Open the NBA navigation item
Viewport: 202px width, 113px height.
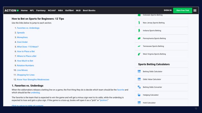click(x=60, y=11)
